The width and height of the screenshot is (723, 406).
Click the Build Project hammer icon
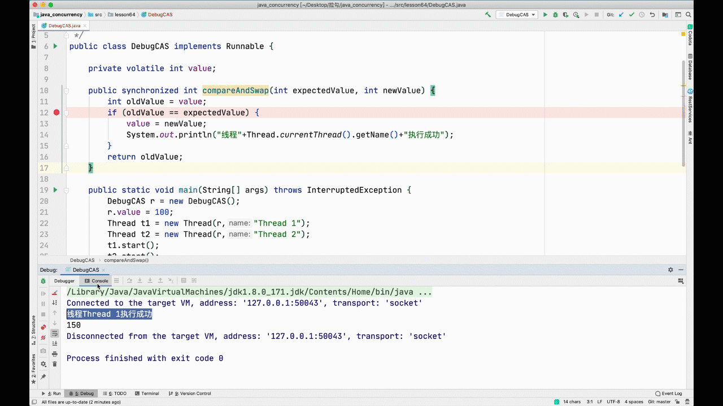(x=488, y=15)
